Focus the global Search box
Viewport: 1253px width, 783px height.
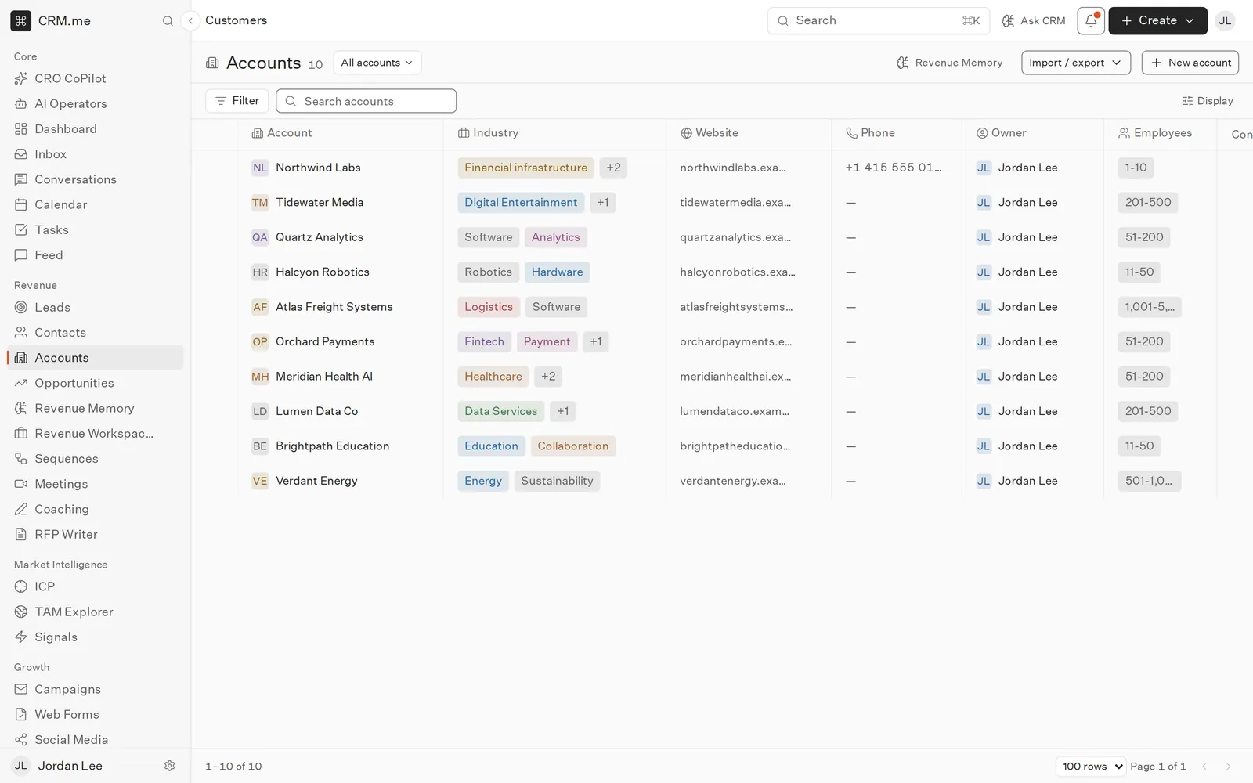[x=878, y=21]
